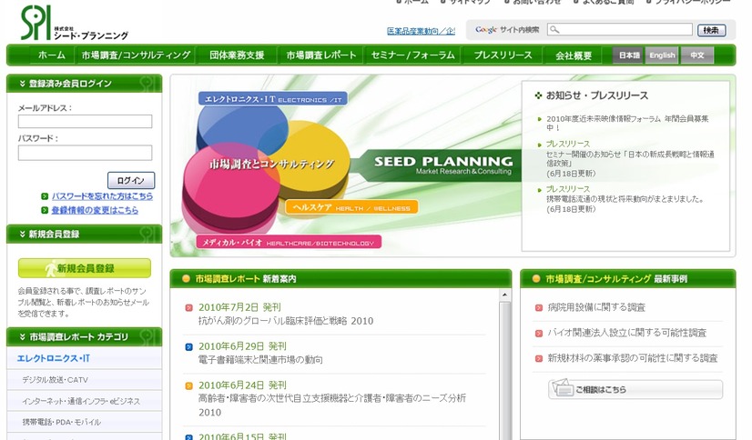Open the プレスリリース menu item
Image resolution: width=752 pixels, height=440 pixels.
(x=503, y=55)
